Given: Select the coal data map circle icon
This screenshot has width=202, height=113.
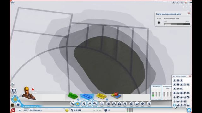Looking at the screenshot, I should tap(175, 105).
